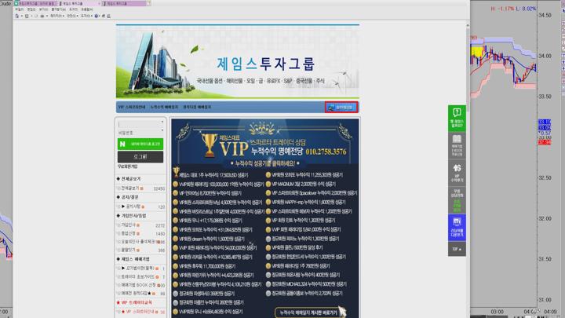Click the 'Spacelover' VIP success row
This screenshot has width=565, height=318.
pyautogui.click(x=312, y=193)
